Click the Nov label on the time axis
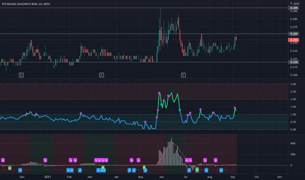Viewport: 305px width, 180px height. 279,177
